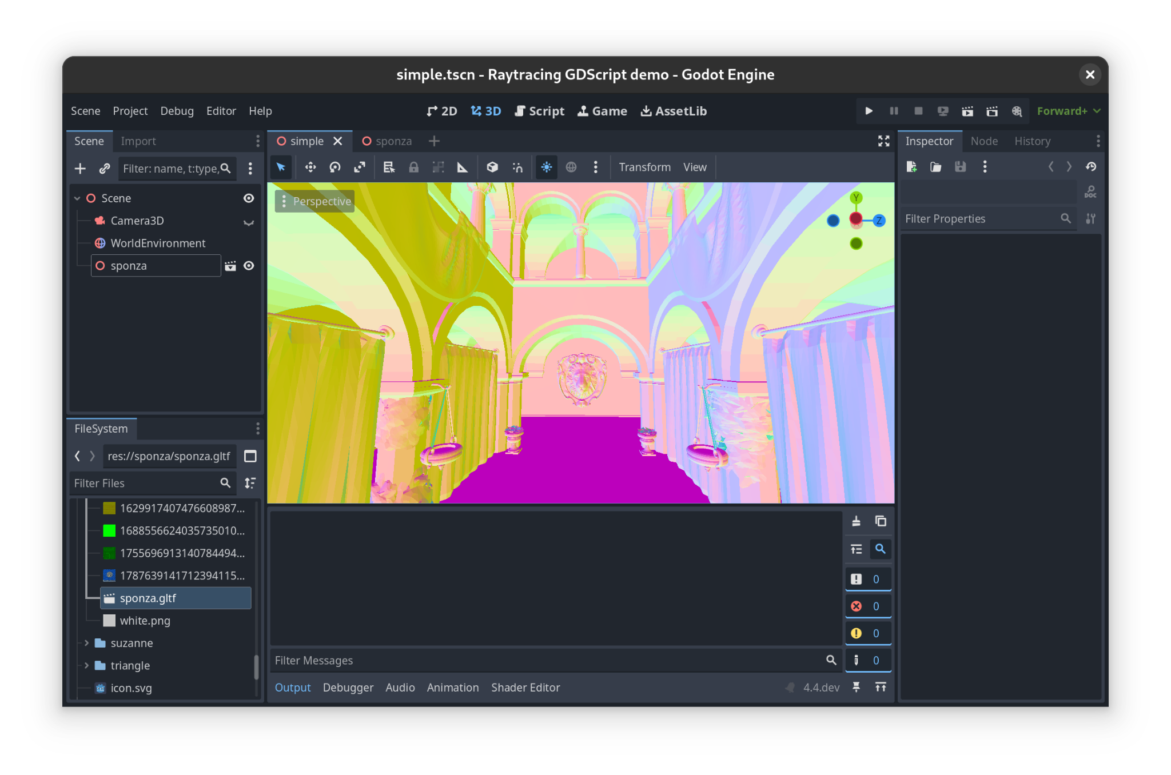Add a new scene tab

[x=434, y=141]
